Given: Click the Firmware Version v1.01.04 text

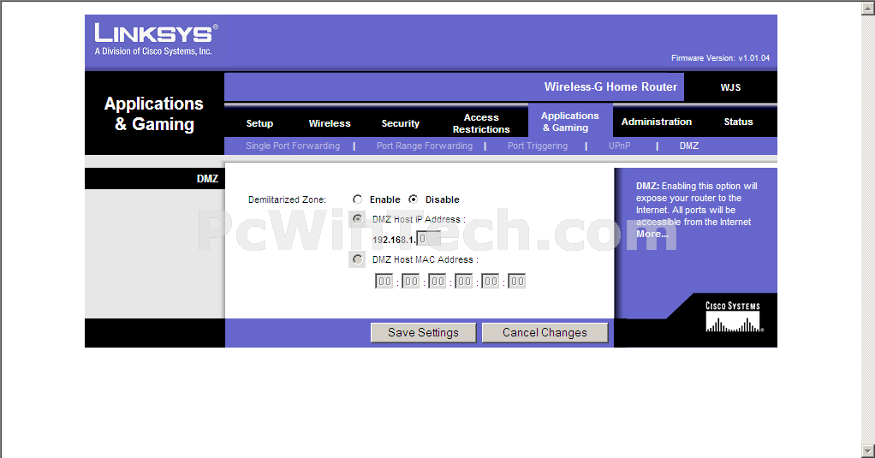Looking at the screenshot, I should click(x=720, y=58).
